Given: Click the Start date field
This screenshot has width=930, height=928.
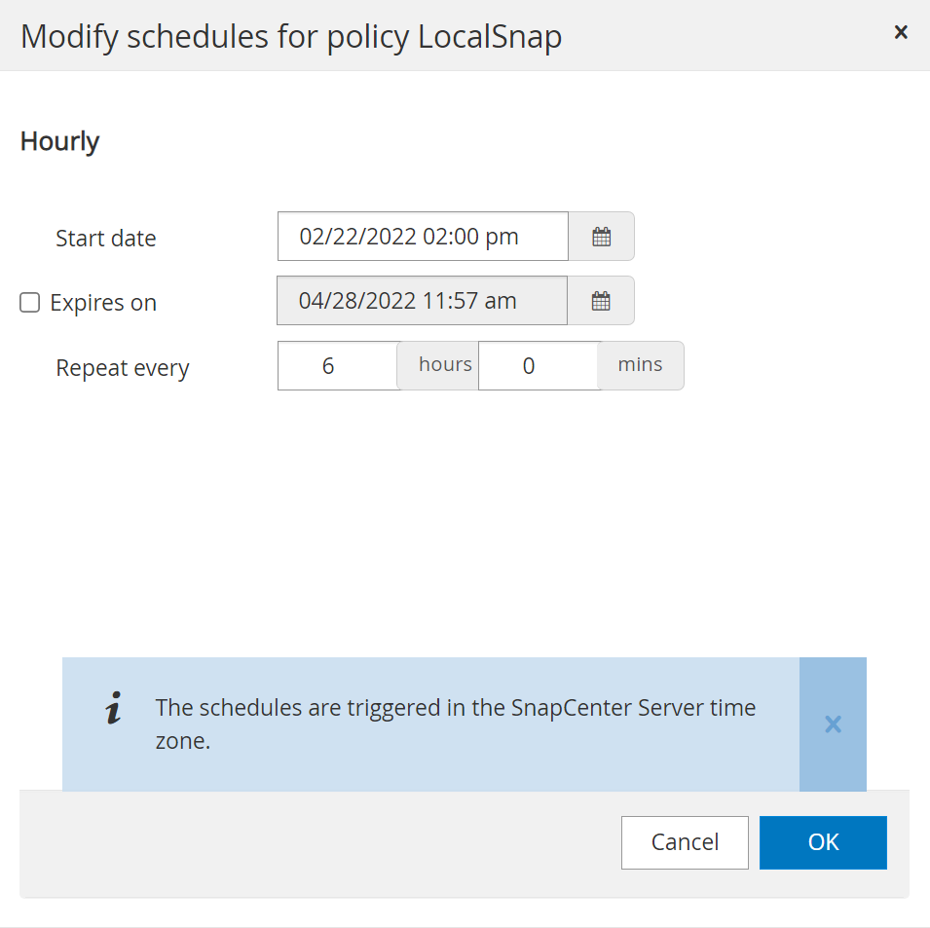Looking at the screenshot, I should tap(422, 237).
